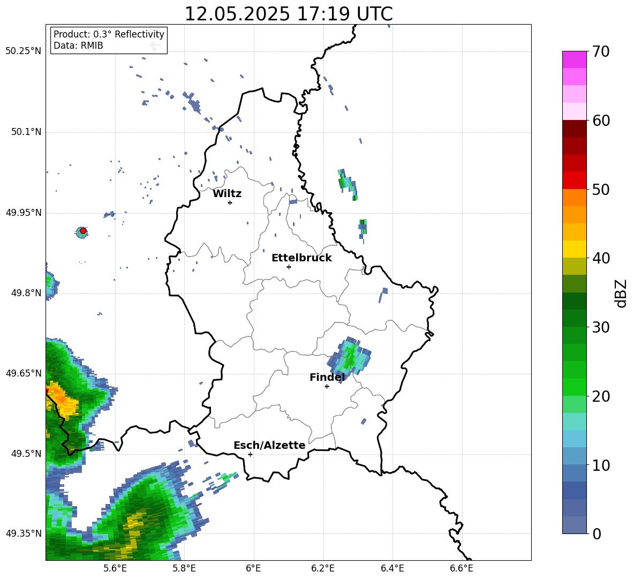Viewport: 634px width, 579px height.
Task: Click the colorbar tick label 10
Action: (600, 464)
